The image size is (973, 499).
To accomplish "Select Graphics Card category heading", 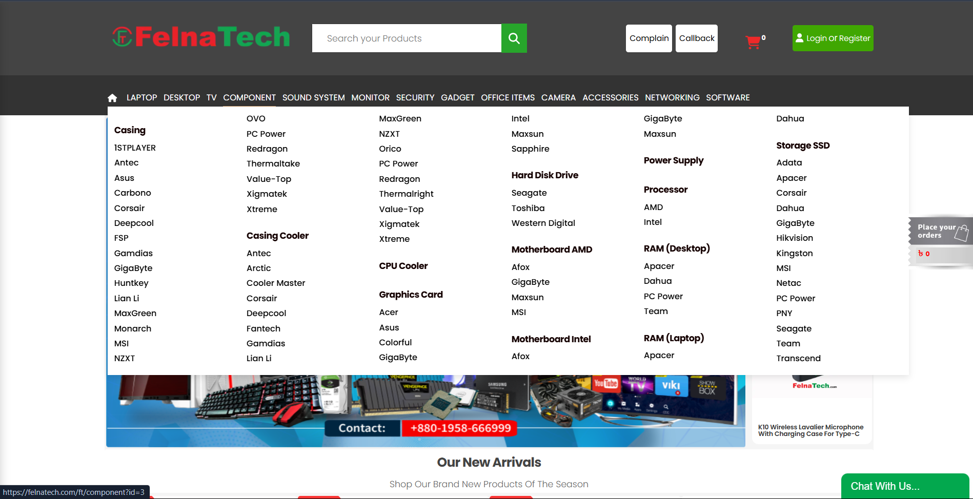I will tap(411, 295).
